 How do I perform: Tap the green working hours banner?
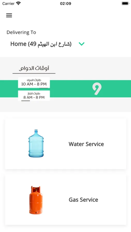[x=65, y=89]
